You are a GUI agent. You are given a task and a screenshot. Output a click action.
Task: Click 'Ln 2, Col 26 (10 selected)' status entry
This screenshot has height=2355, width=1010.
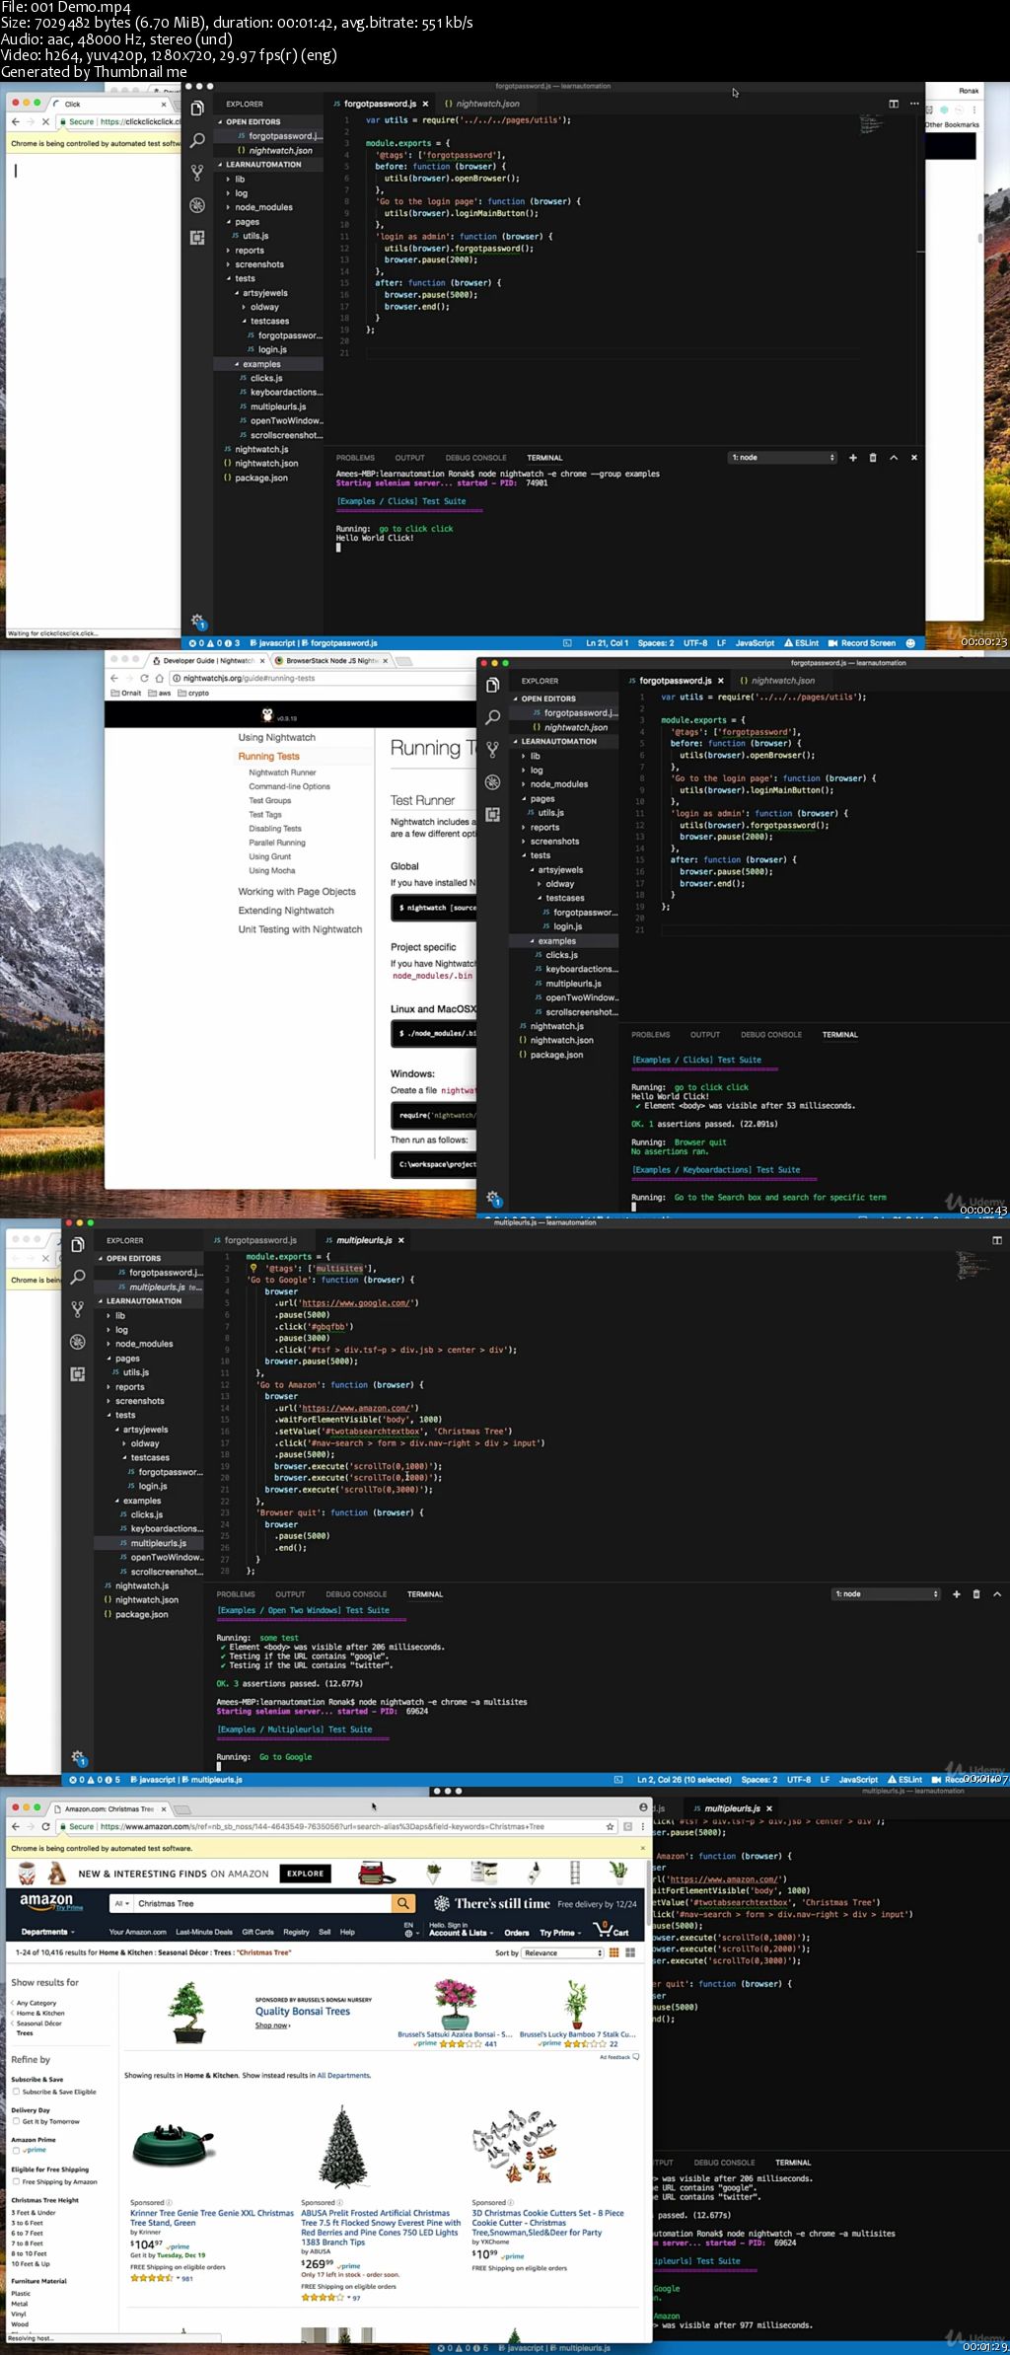click(684, 1780)
